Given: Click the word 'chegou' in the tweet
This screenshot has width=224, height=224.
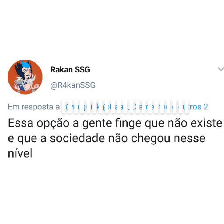Looking at the screenshot, I should point(150,138).
